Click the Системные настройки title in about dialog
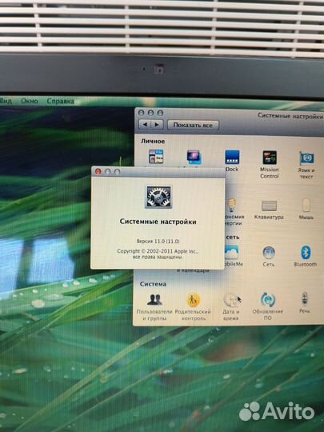Screen dimensions: 324x432 coord(158,222)
